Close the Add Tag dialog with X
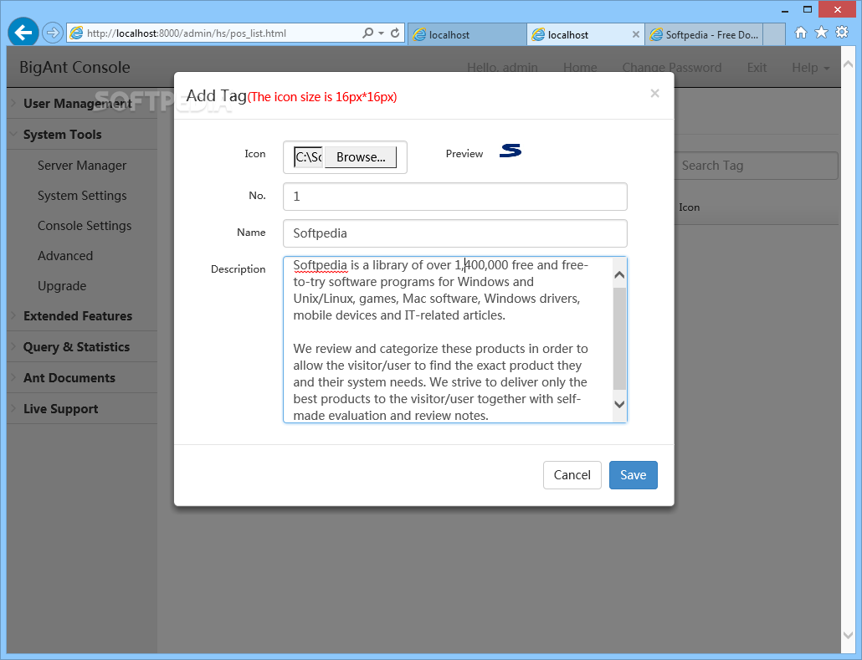Viewport: 862px width, 660px height. (x=654, y=94)
